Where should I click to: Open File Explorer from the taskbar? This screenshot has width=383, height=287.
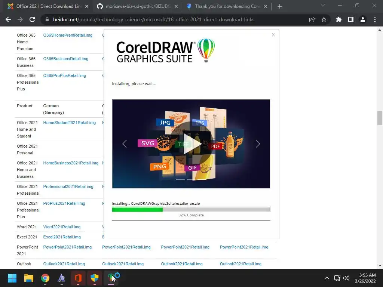pyautogui.click(x=28, y=278)
